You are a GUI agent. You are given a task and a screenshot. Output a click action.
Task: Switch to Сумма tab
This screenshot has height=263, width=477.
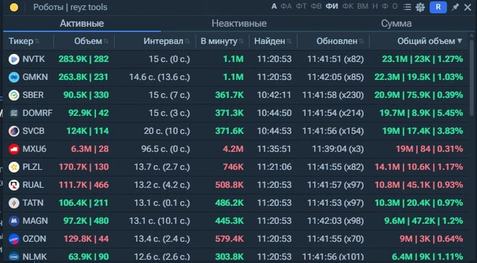pyautogui.click(x=396, y=23)
